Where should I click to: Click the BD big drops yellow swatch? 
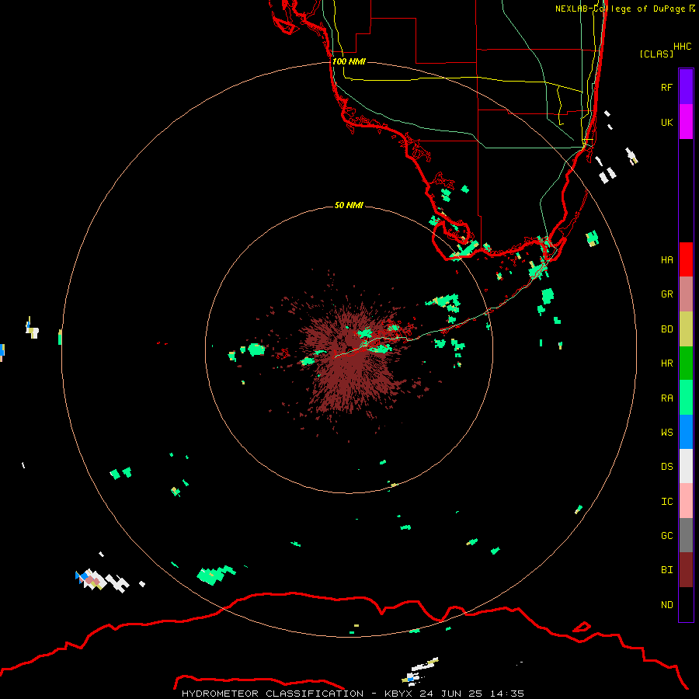click(686, 329)
